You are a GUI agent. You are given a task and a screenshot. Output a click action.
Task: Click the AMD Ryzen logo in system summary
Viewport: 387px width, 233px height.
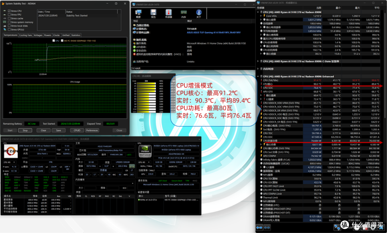11,151
